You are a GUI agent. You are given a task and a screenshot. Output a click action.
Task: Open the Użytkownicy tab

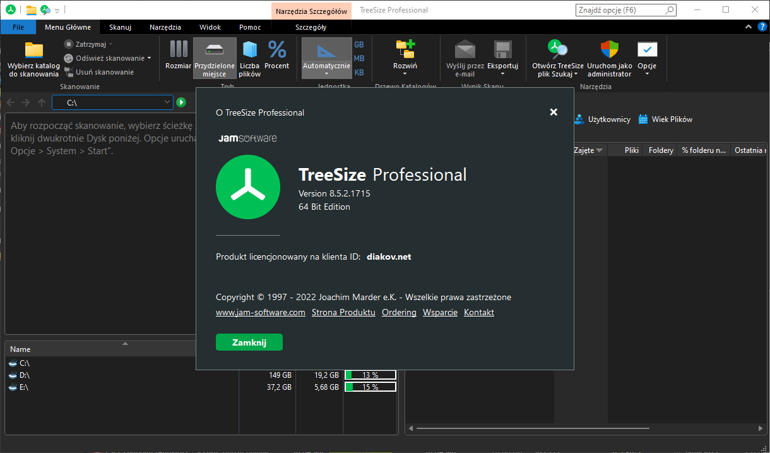(602, 119)
